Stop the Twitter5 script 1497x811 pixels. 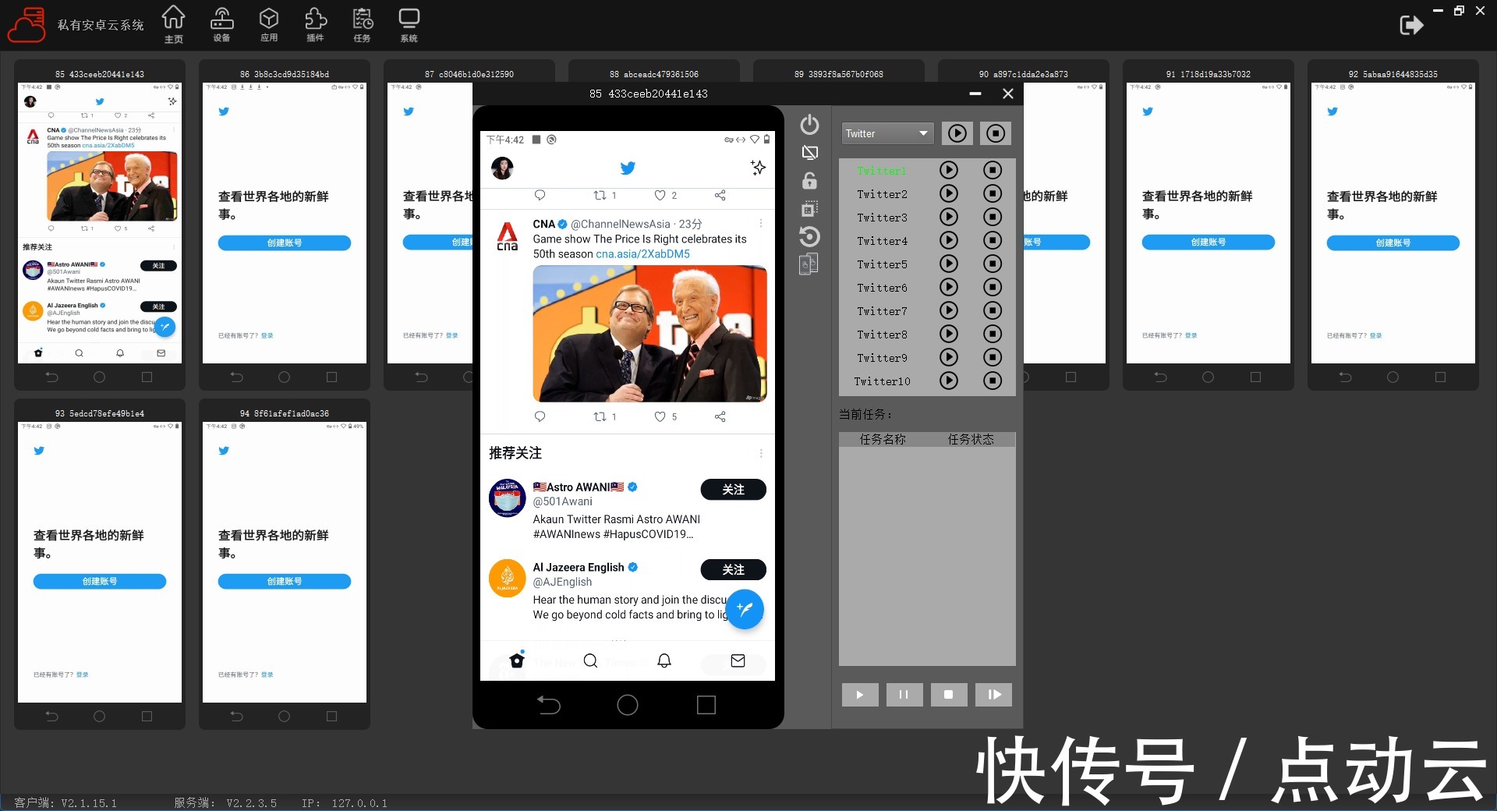992,264
